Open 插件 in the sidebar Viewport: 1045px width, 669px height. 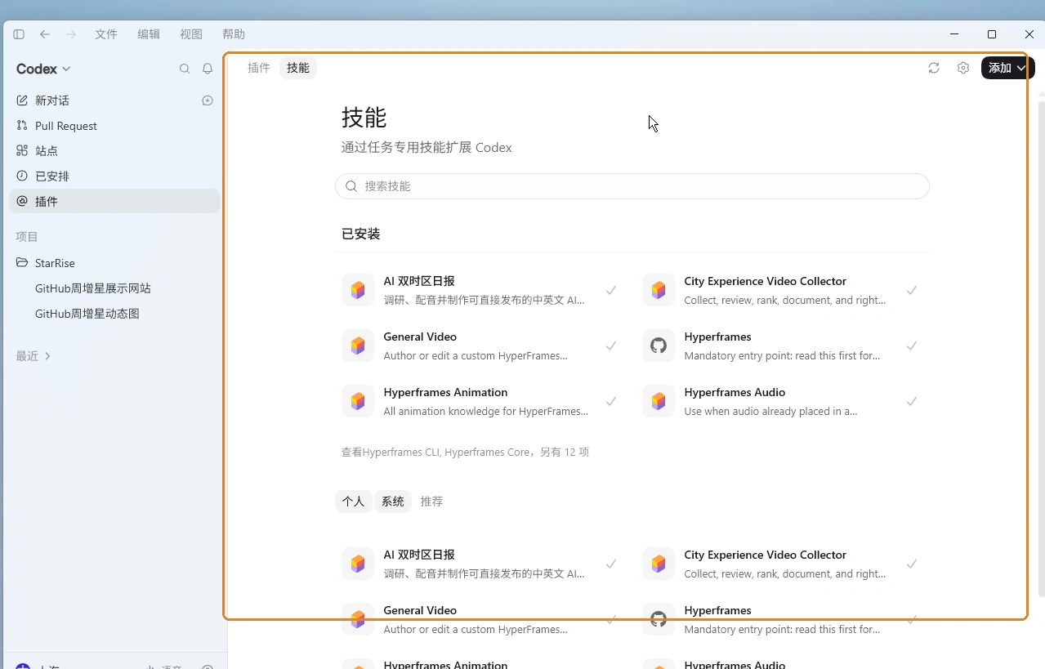click(x=115, y=202)
